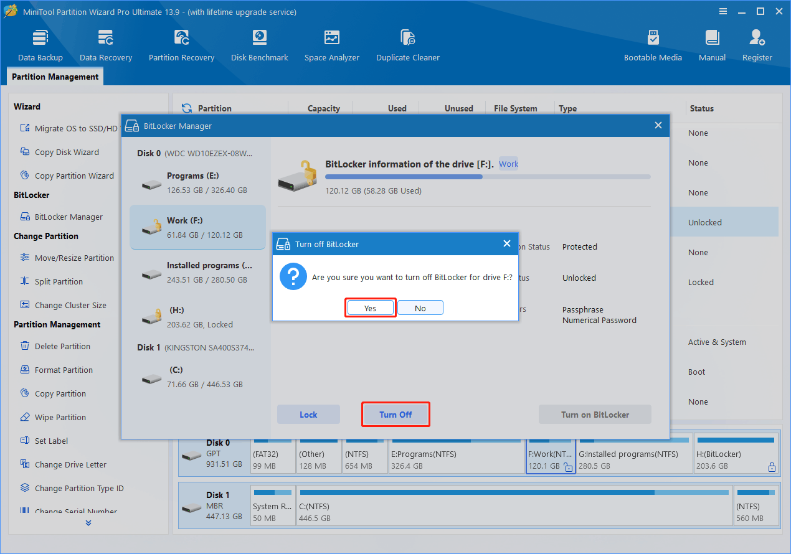Image resolution: width=791 pixels, height=554 pixels.
Task: Choose Move/Resize Partition
Action: click(67, 258)
